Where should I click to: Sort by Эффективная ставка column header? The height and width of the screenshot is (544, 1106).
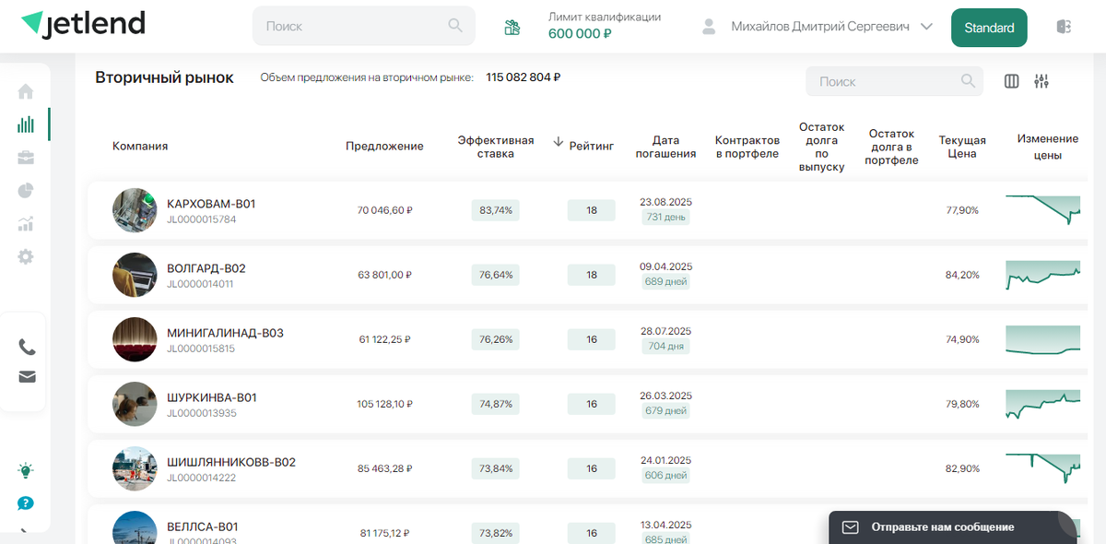pos(496,147)
